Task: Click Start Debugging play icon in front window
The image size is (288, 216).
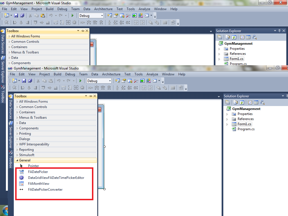Action: 80,81
